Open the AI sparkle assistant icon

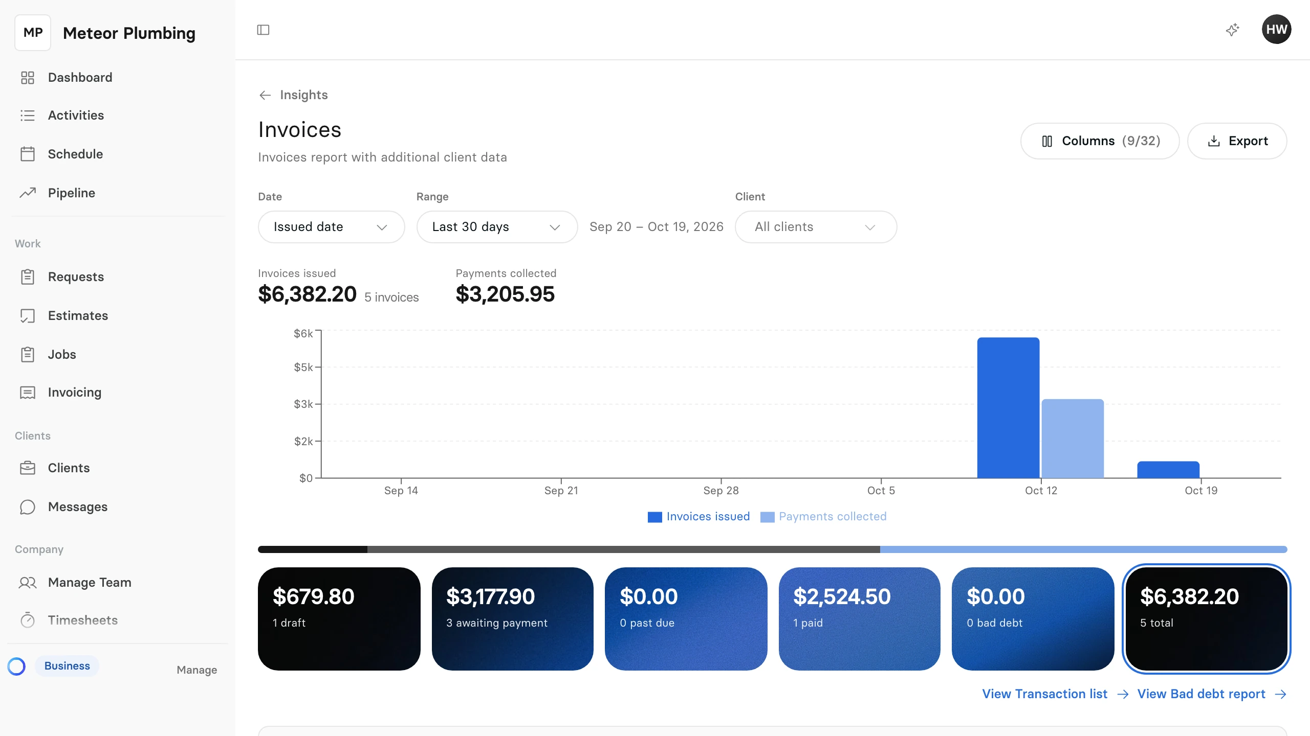pos(1233,30)
